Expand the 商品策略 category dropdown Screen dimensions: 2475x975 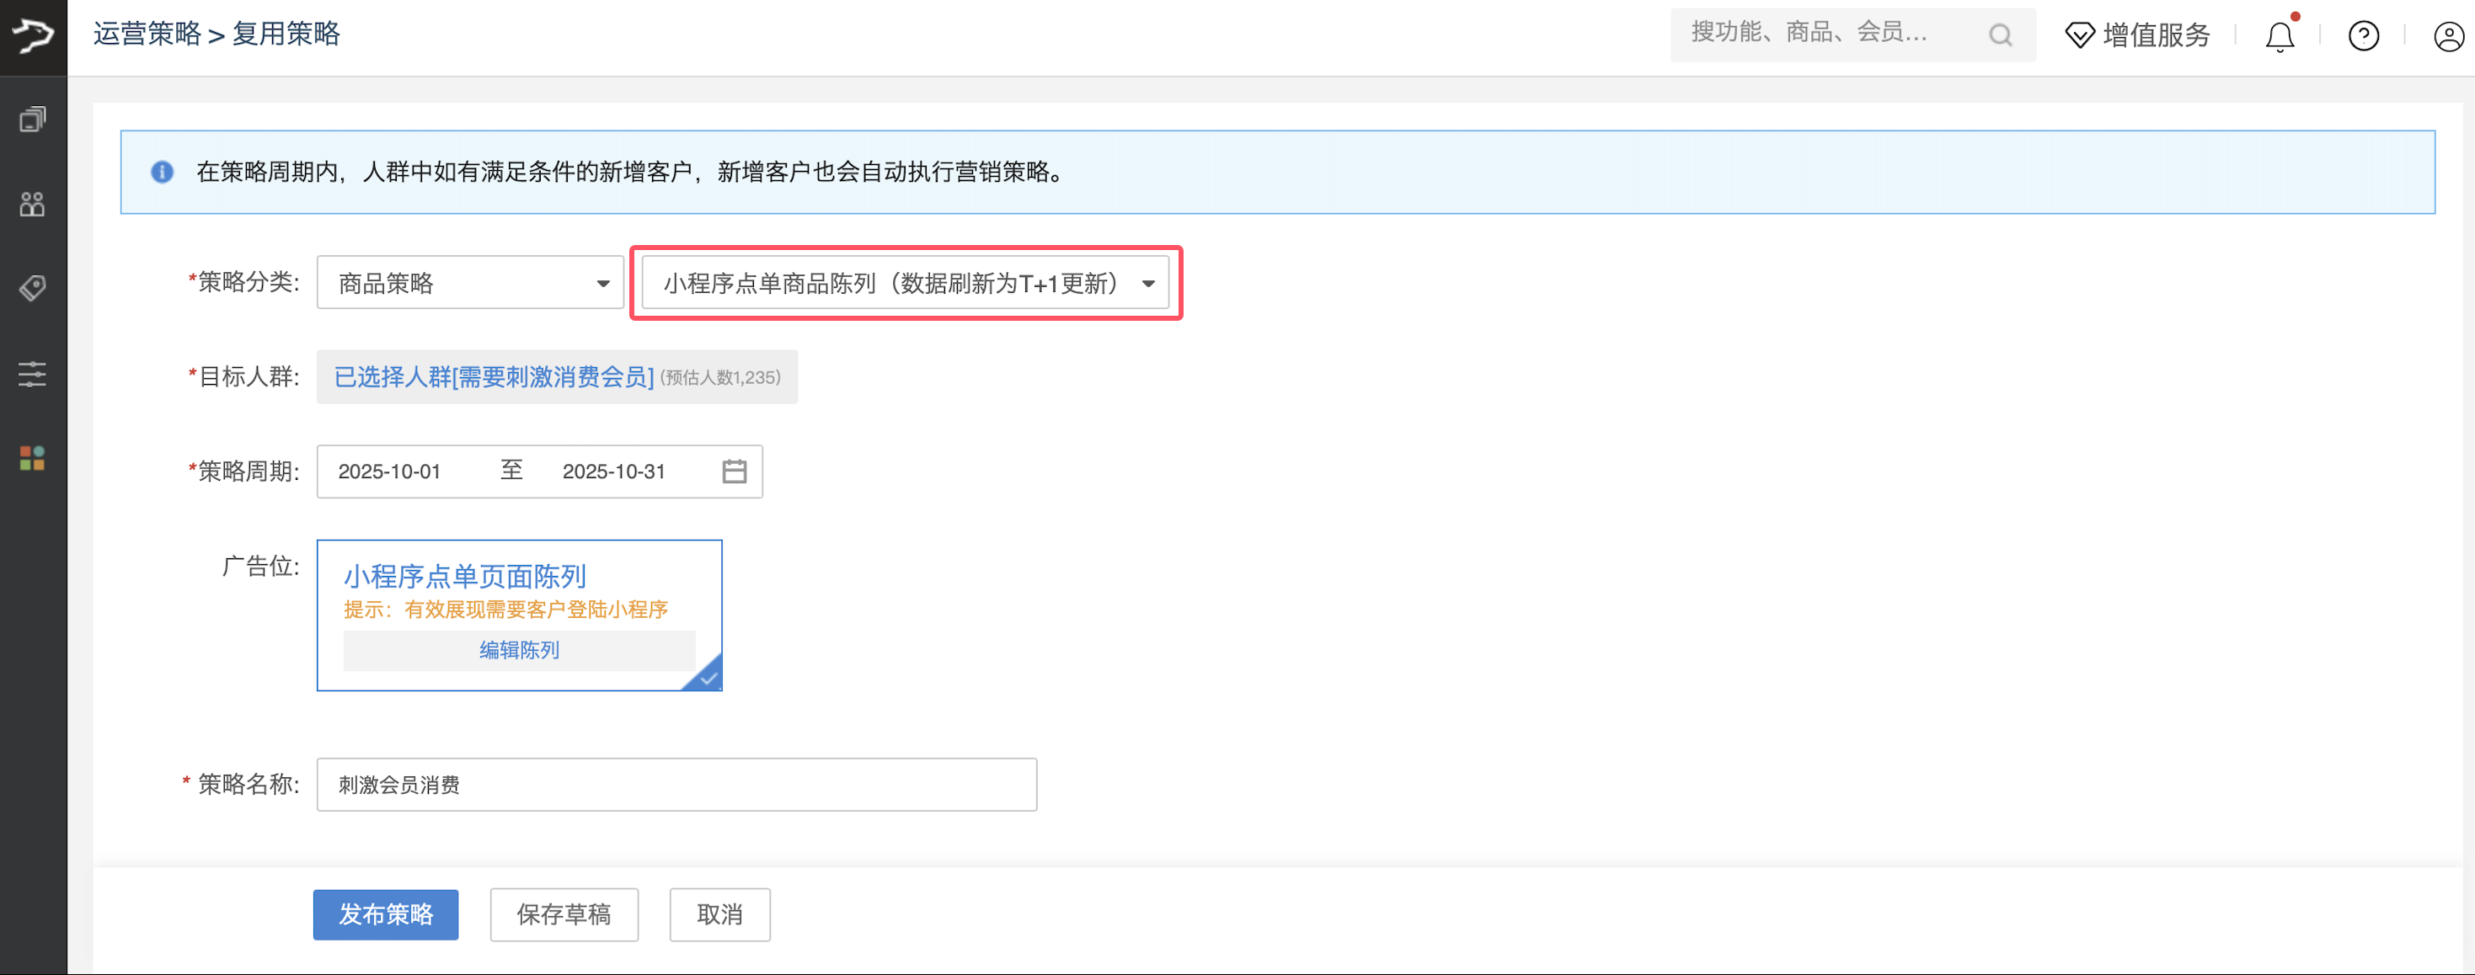[470, 284]
